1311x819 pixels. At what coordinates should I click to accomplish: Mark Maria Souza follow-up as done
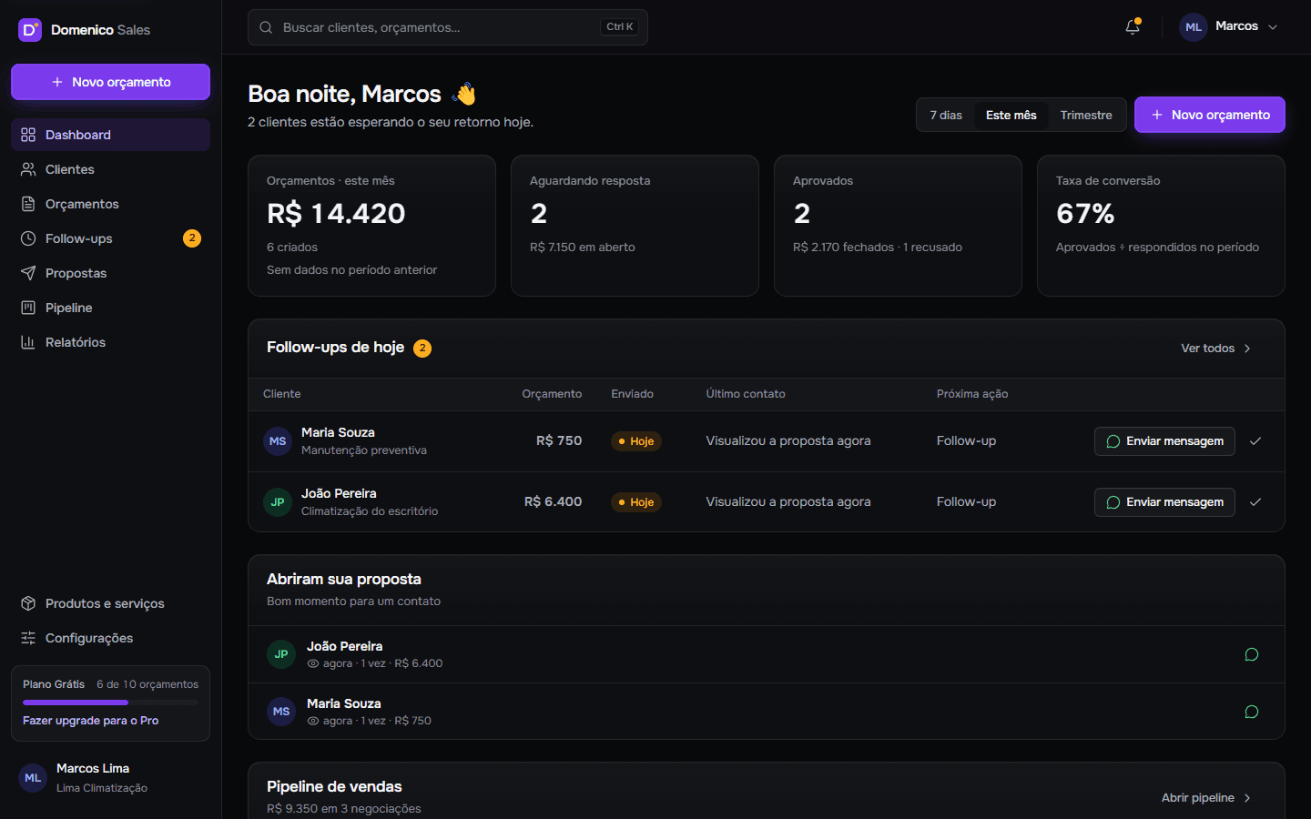[1255, 441]
